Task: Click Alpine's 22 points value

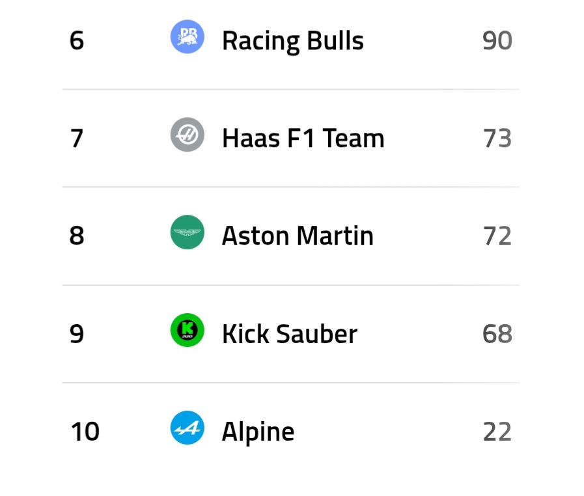Action: [x=497, y=432]
